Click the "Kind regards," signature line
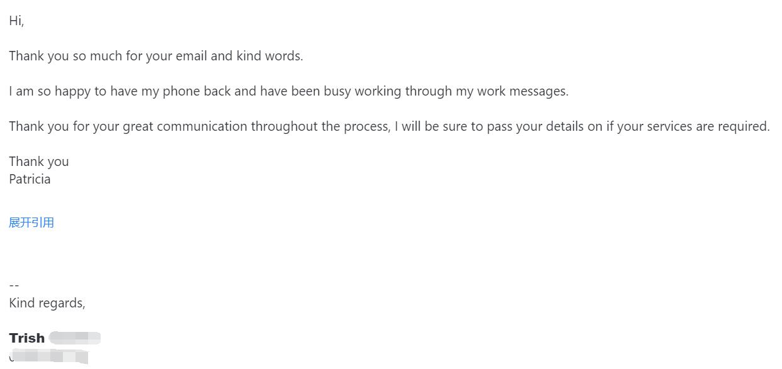Screen dimensions: 782x369 point(47,303)
